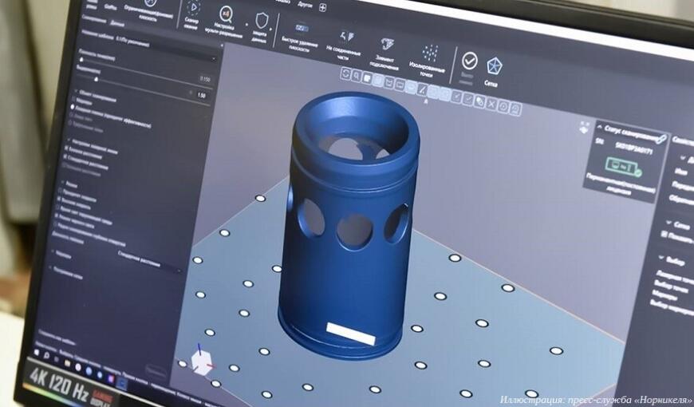
Task: Open the dropdown at the top of the left panel
Action: tap(148, 57)
